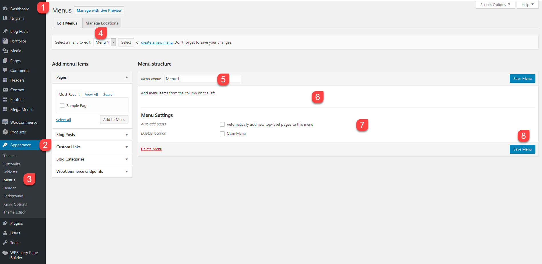Viewport: 542px width, 264px height.
Task: Switch to the Edit Menus tab
Action: click(67, 23)
